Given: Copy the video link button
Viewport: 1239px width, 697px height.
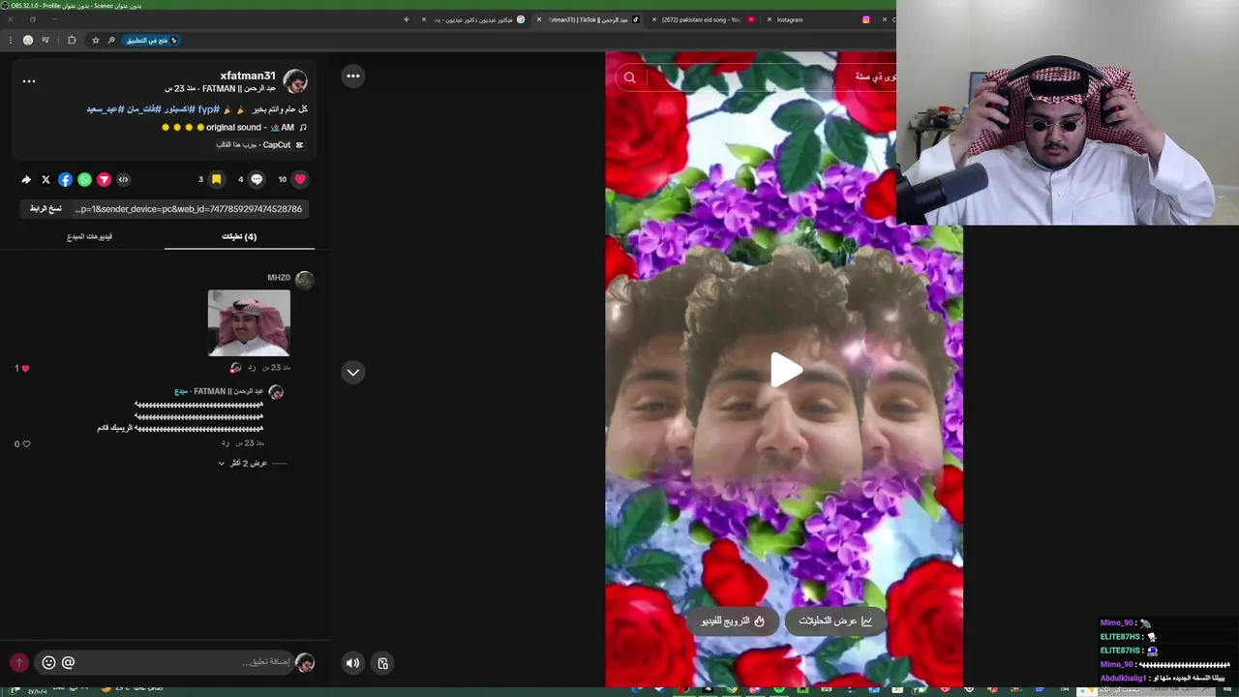Looking at the screenshot, I should click(x=45, y=208).
